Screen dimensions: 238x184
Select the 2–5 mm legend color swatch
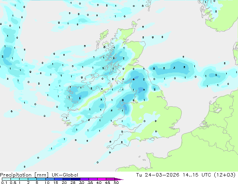32,179
